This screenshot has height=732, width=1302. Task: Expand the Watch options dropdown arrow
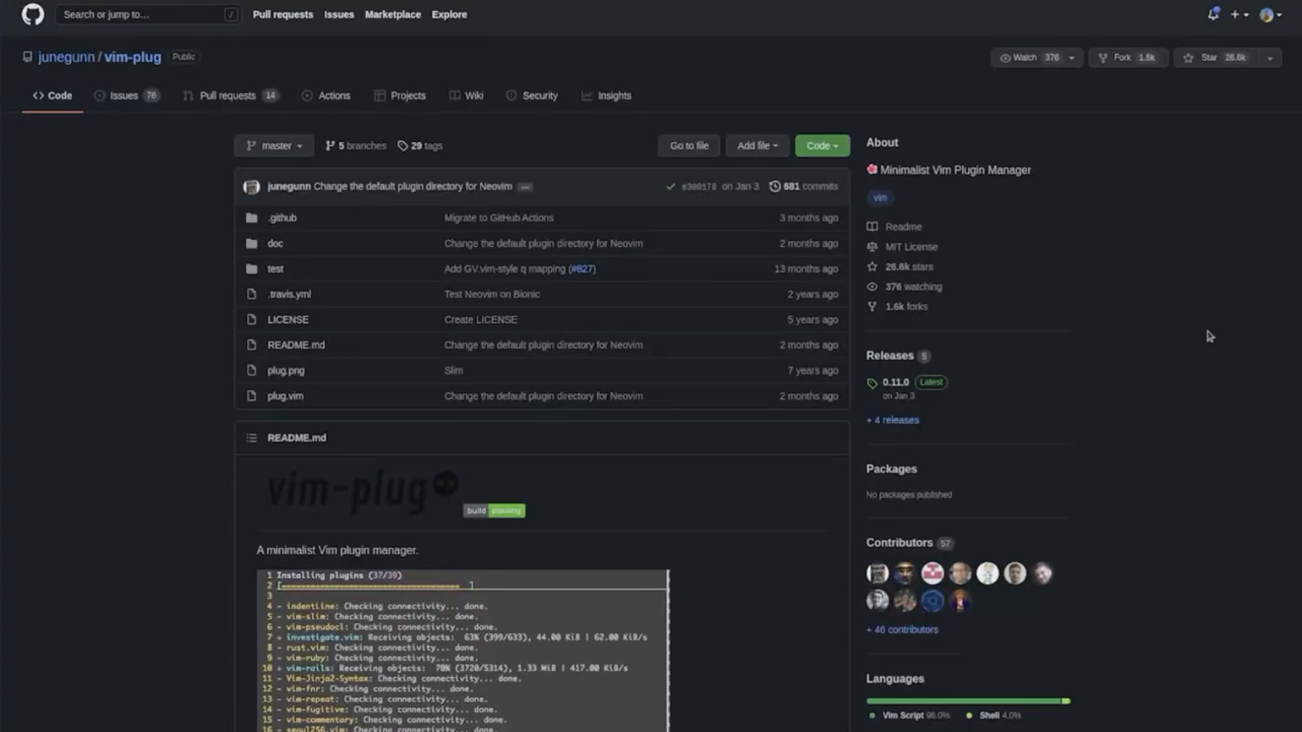1072,57
